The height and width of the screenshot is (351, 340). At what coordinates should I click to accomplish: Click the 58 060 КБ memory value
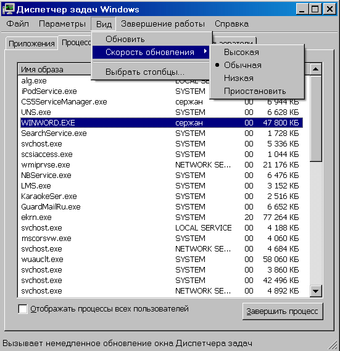[x=281, y=260]
